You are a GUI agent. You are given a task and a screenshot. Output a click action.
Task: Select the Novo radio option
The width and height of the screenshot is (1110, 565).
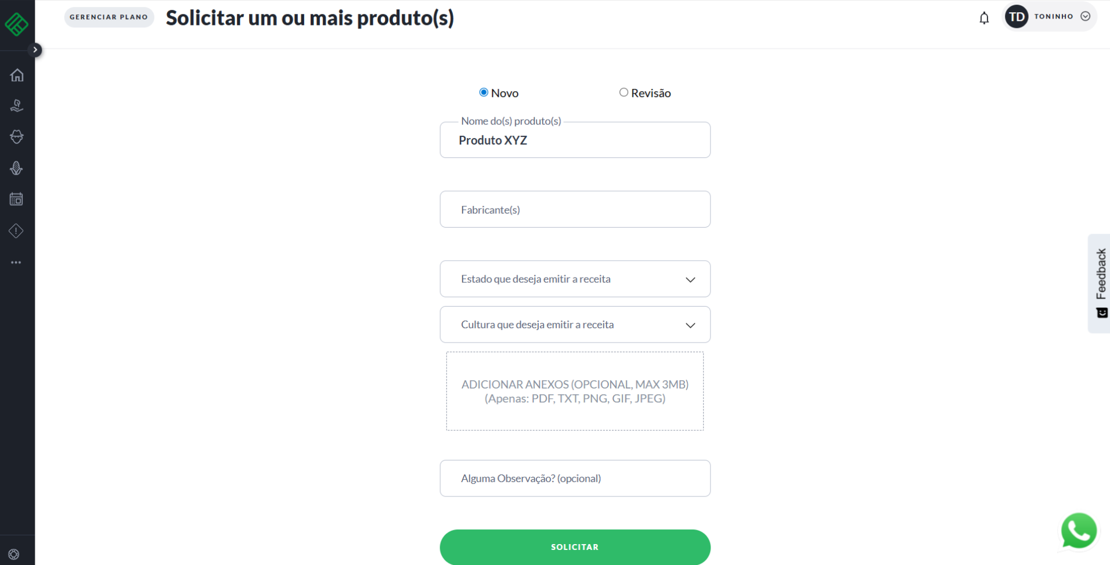tap(484, 92)
